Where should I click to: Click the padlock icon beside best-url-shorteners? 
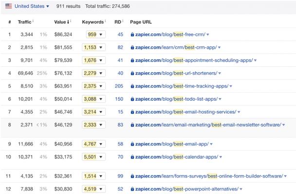[132, 73]
